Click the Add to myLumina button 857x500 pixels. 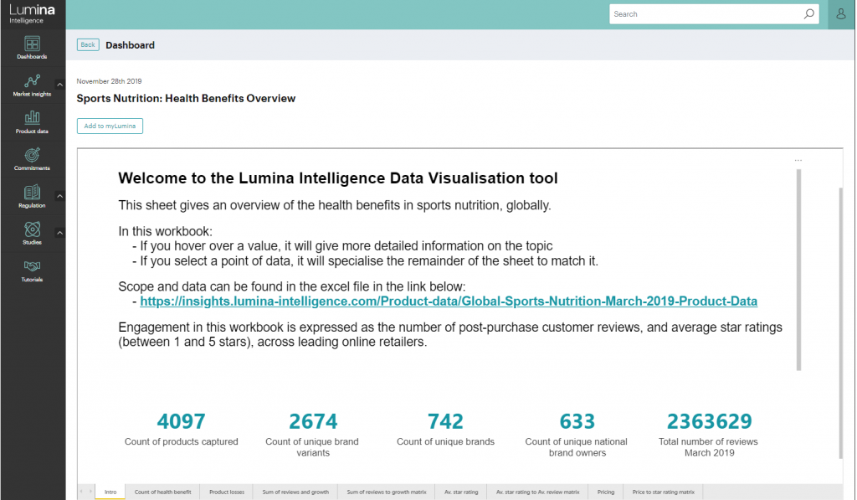pyautogui.click(x=111, y=126)
